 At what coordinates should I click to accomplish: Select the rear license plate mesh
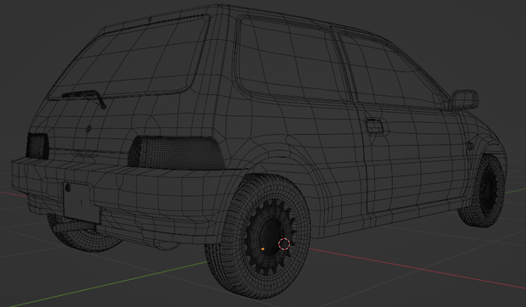coord(81,203)
